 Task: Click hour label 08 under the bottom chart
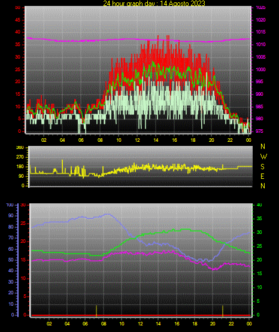coord(104,324)
